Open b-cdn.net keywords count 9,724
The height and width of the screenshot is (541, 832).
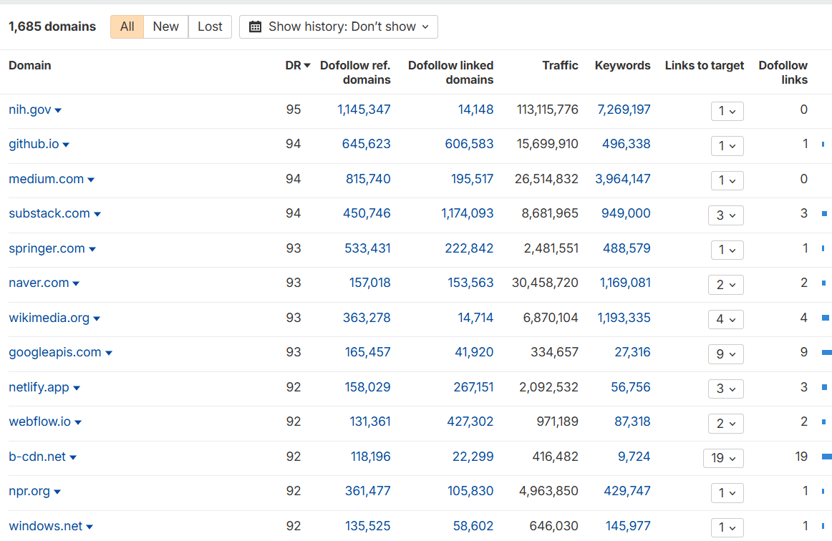pyautogui.click(x=634, y=457)
